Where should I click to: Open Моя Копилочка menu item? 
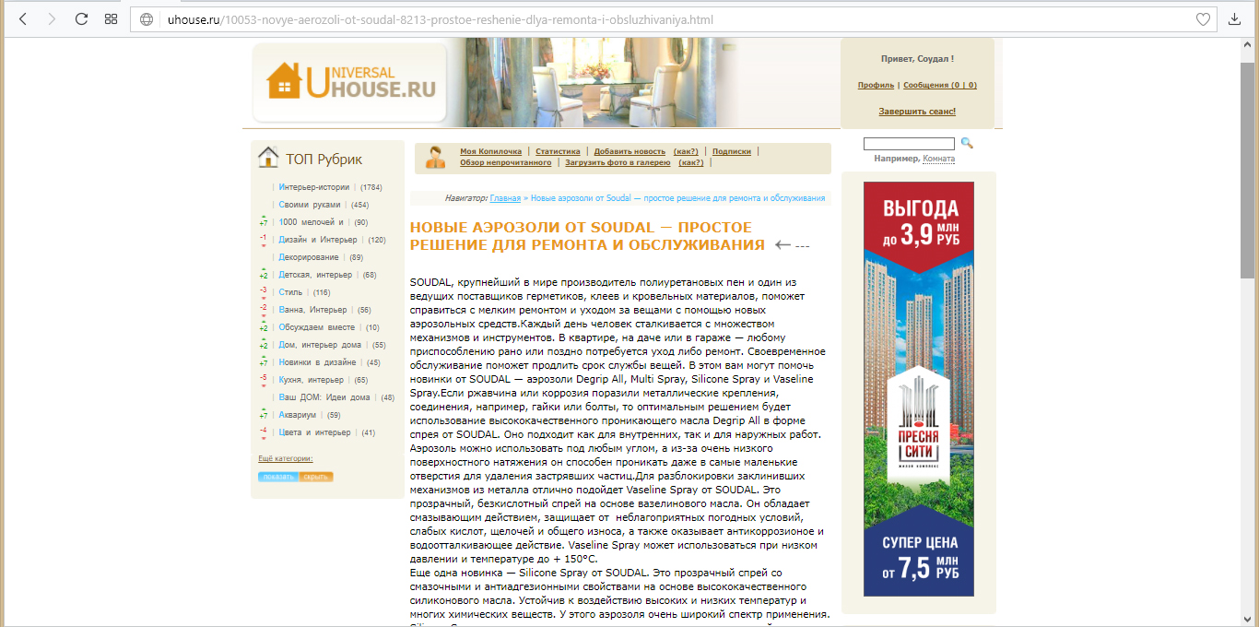(490, 151)
